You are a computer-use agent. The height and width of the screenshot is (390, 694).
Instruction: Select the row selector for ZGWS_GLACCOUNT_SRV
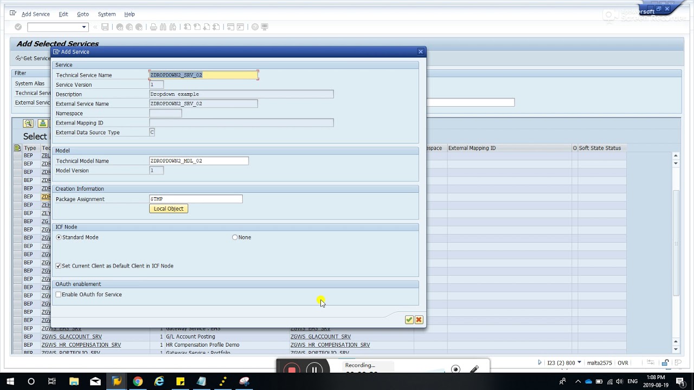tap(17, 337)
